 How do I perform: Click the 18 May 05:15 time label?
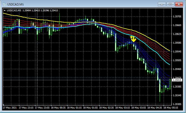click(x=171, y=108)
